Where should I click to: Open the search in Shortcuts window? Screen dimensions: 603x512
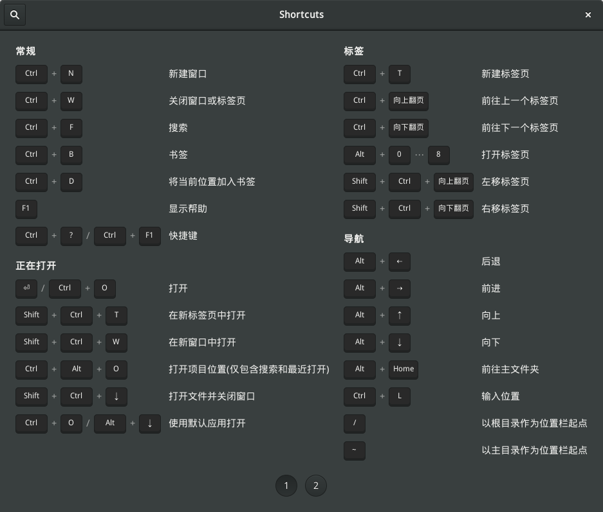[x=15, y=15]
